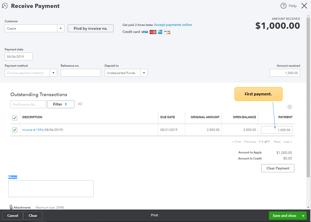
Task: Click the Discover card icon
Action: [x=167, y=32]
